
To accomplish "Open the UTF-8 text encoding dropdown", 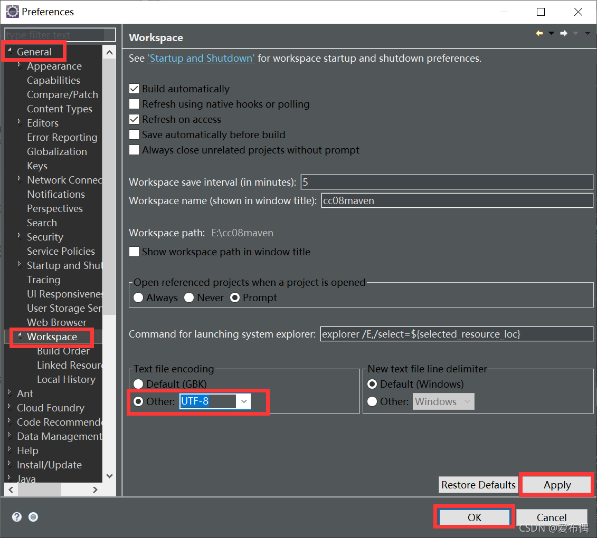I will tap(243, 401).
